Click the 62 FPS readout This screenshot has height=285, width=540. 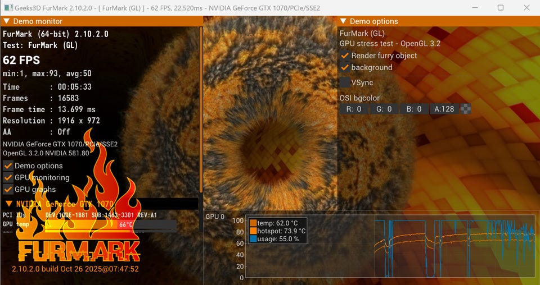tap(21, 60)
